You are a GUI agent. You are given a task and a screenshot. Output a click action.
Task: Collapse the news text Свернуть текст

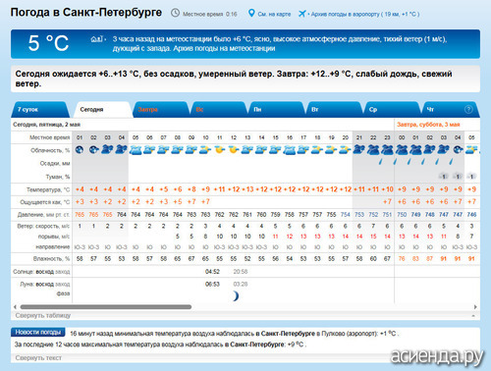(x=38, y=358)
